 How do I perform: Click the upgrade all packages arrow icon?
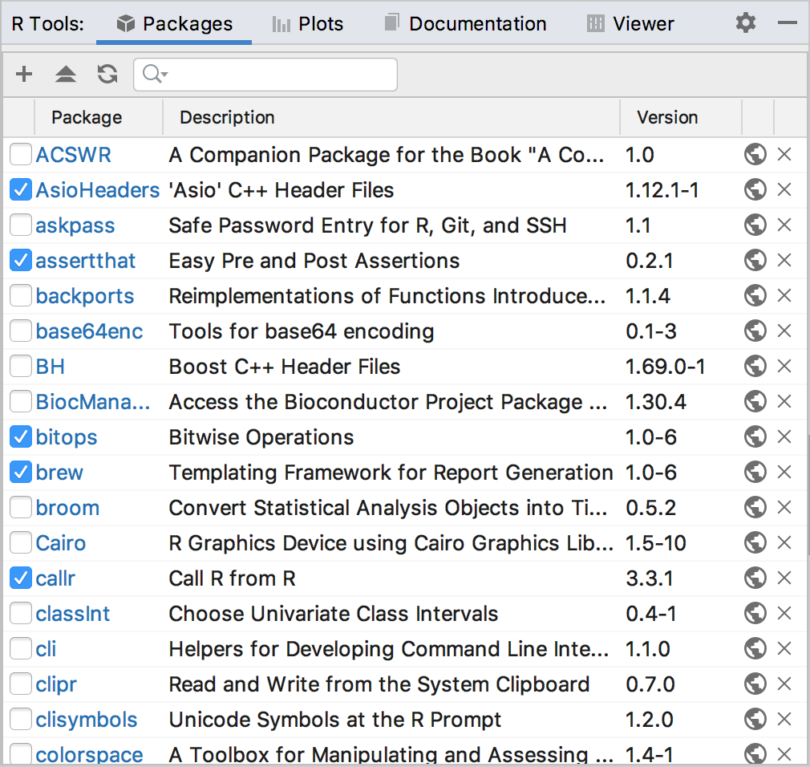(x=65, y=74)
